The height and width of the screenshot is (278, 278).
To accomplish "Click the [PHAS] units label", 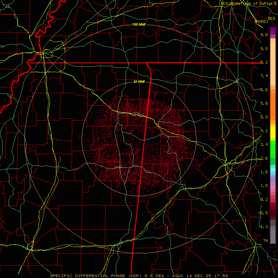I will pyautogui.click(x=261, y=21).
